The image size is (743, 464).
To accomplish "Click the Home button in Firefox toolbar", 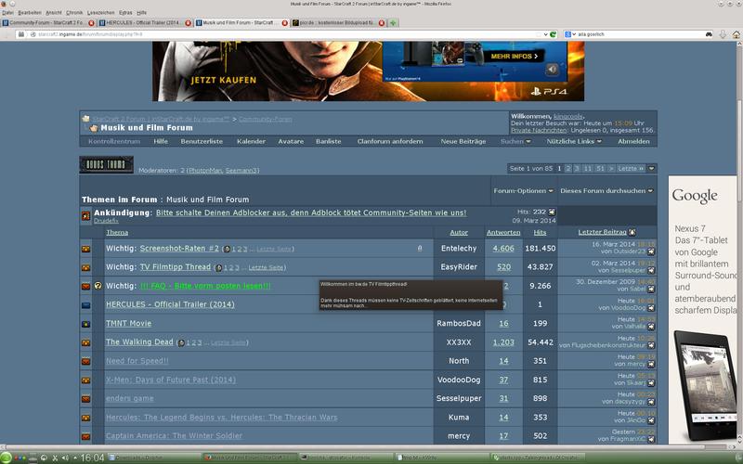I will tap(736, 34).
